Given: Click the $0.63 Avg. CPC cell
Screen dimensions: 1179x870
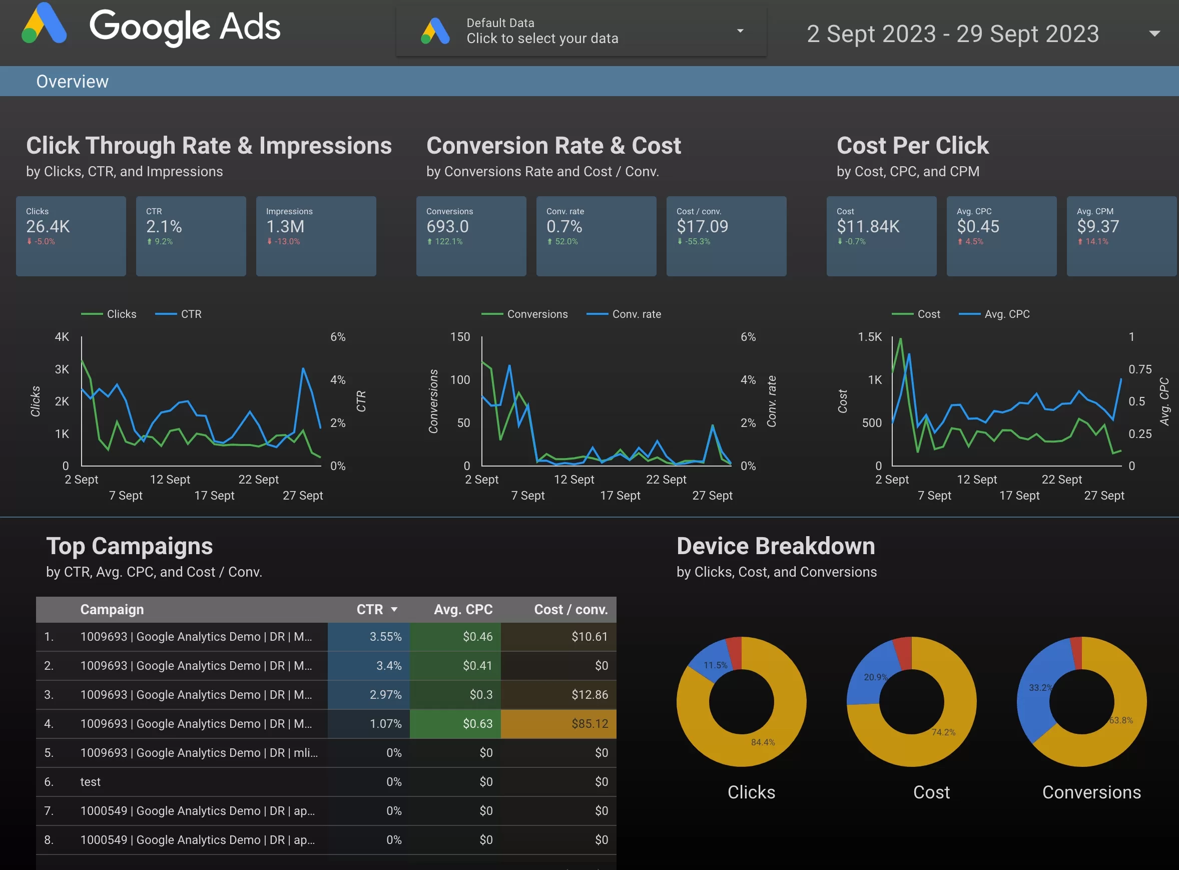Looking at the screenshot, I should 455,724.
